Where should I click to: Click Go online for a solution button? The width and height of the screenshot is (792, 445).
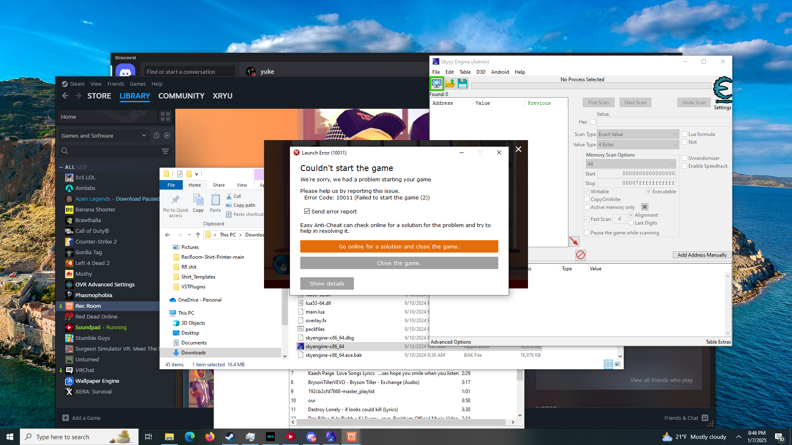point(399,246)
